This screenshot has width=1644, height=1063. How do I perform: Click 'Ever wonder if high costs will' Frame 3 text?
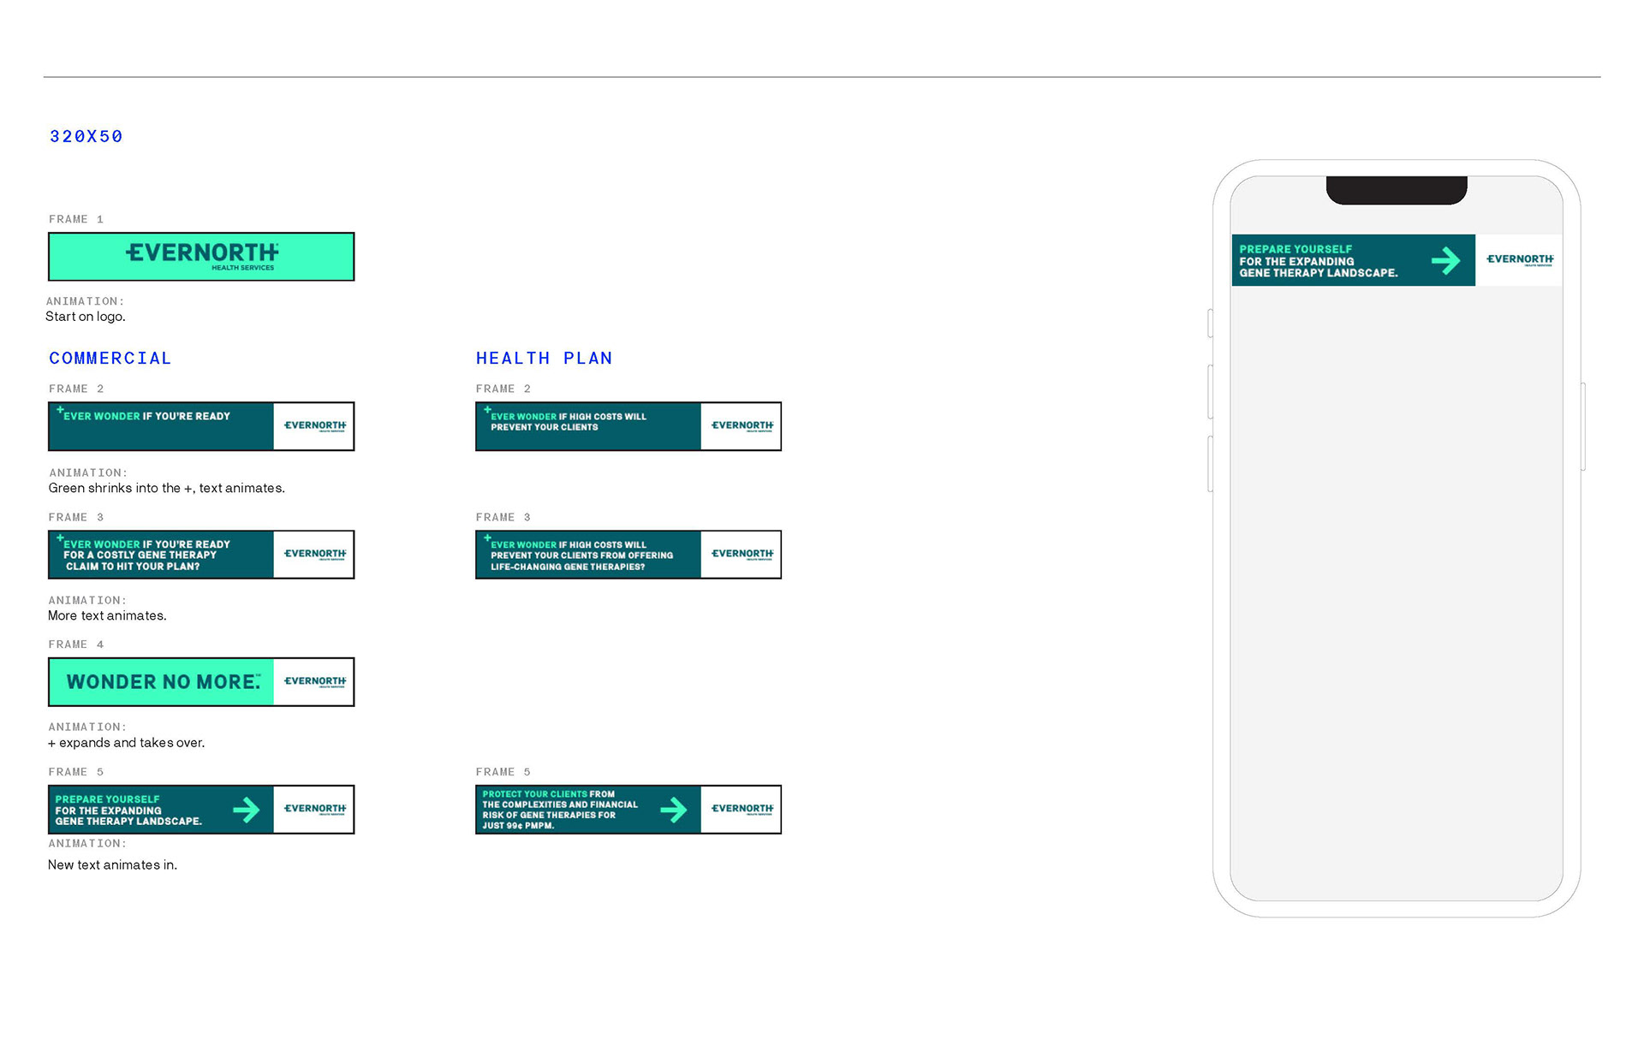(x=569, y=544)
